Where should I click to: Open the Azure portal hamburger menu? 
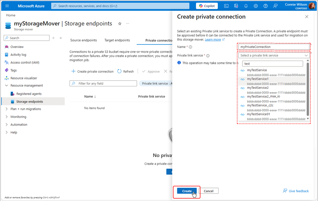click(7, 6)
